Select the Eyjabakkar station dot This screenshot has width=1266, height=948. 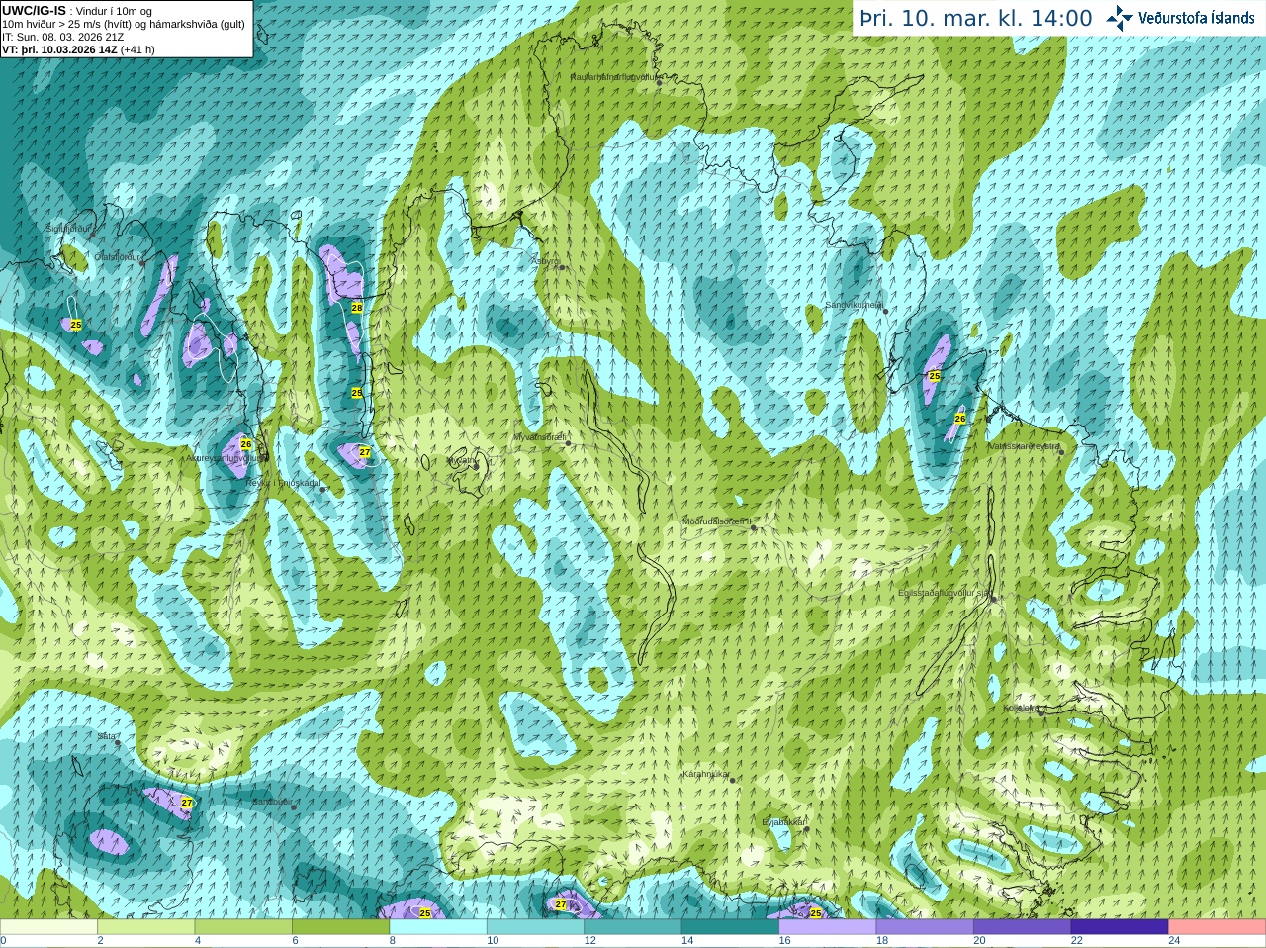(807, 828)
